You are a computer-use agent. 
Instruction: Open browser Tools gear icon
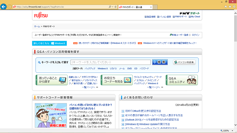tap(234, 7)
